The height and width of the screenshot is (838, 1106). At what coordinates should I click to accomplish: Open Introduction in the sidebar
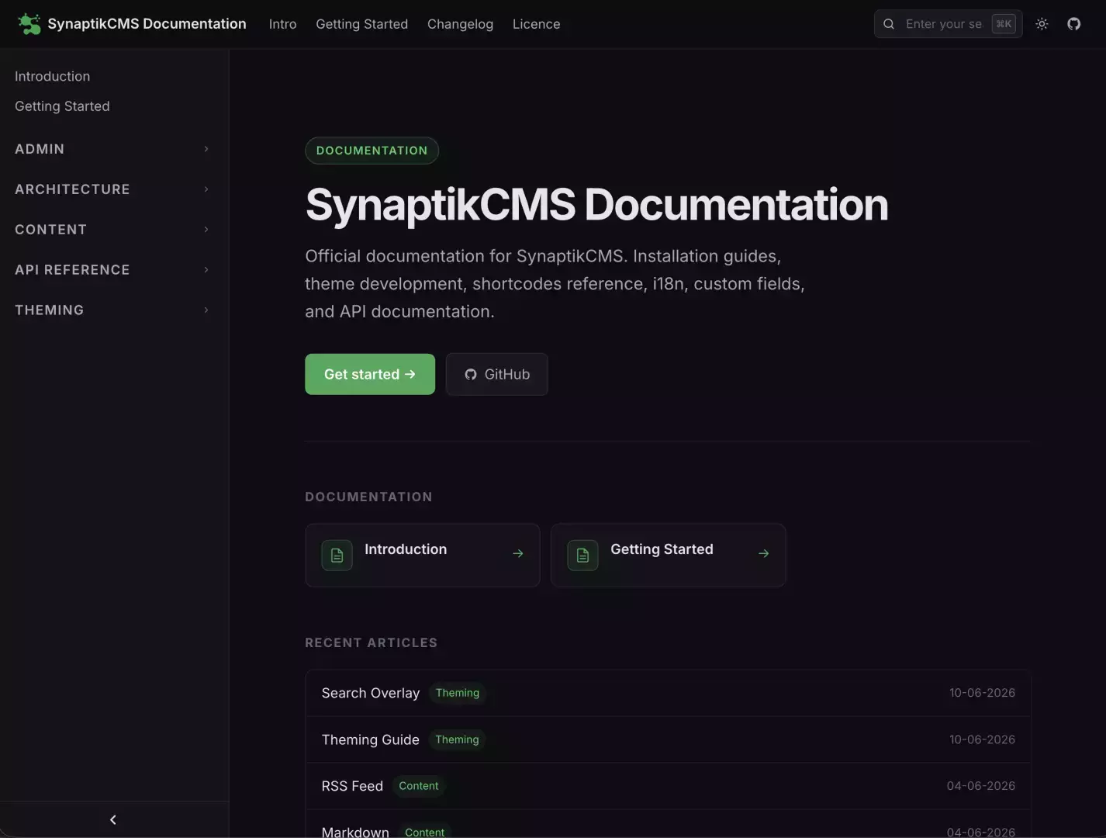(x=52, y=76)
